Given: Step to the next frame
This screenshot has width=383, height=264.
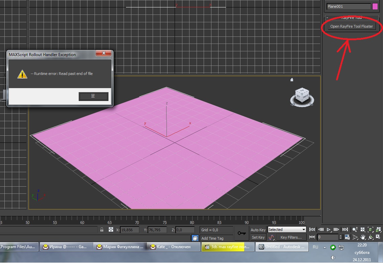Looking at the screenshot, I should (x=336, y=230).
